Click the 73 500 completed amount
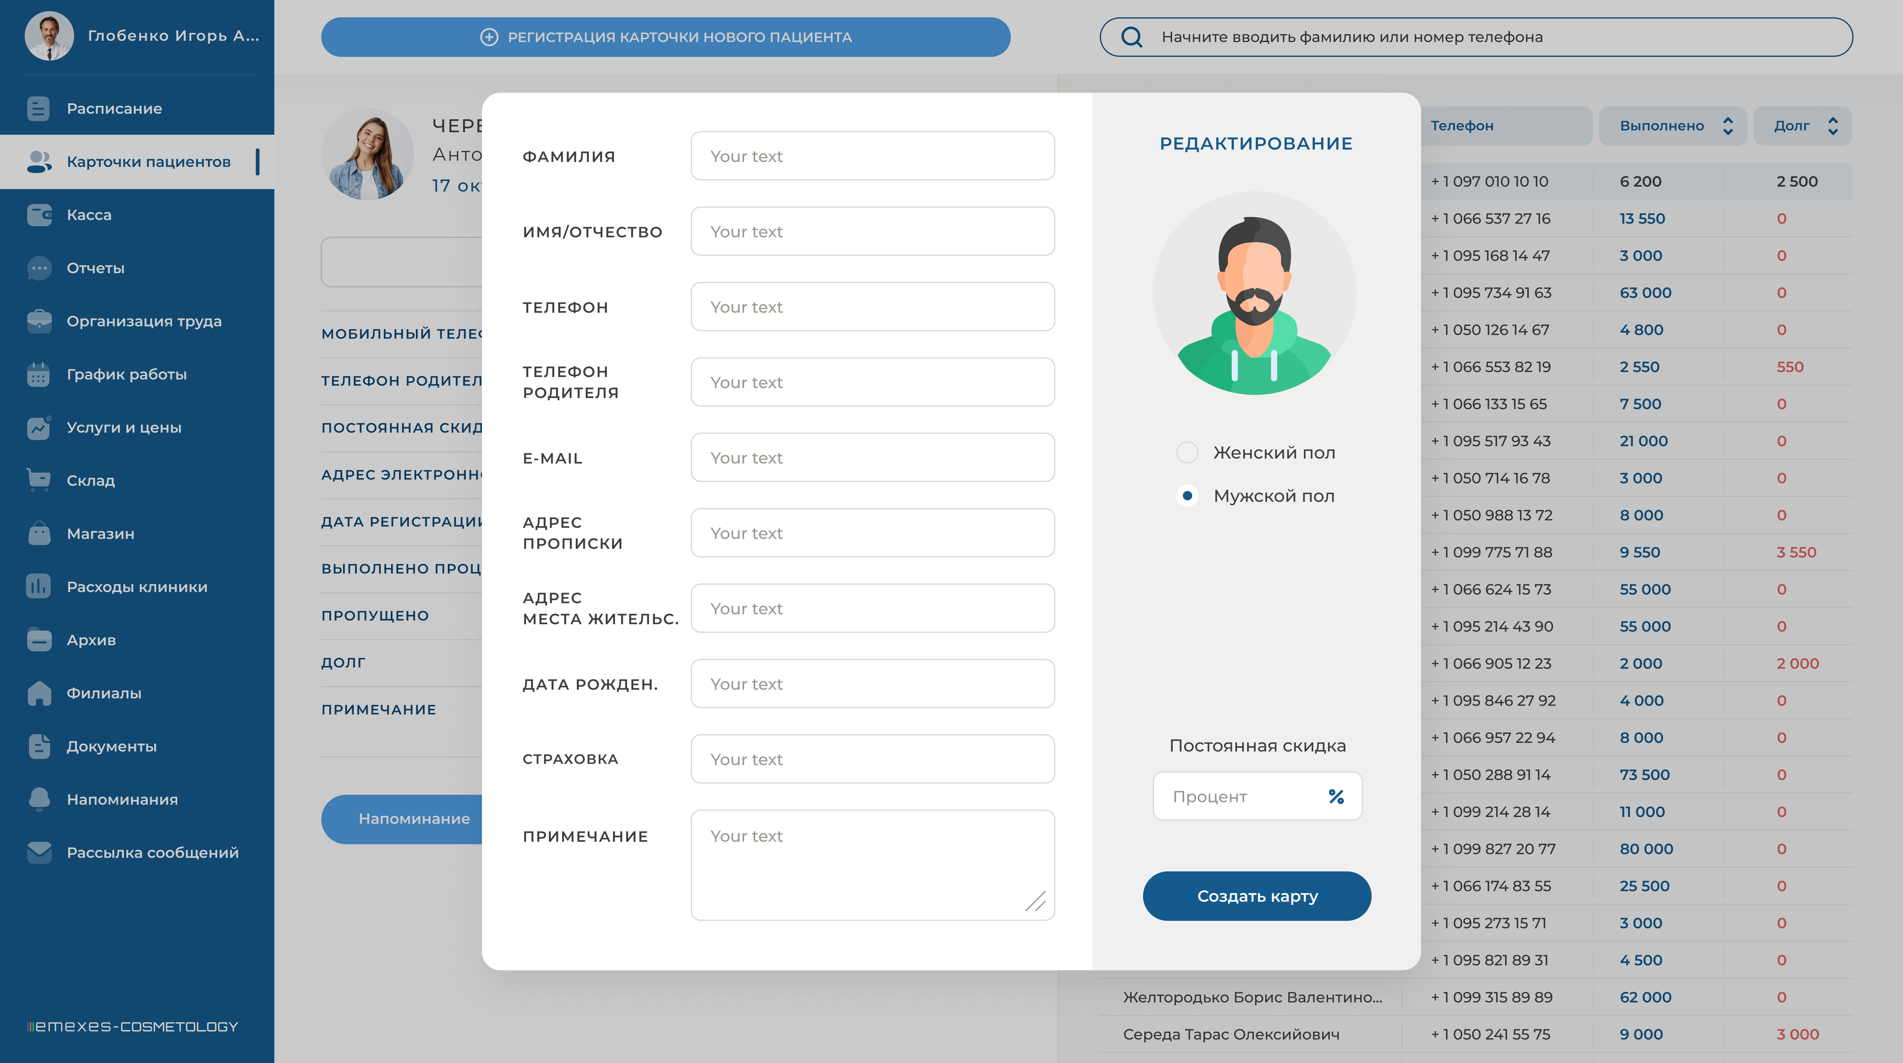This screenshot has height=1063, width=1903. (x=1644, y=775)
